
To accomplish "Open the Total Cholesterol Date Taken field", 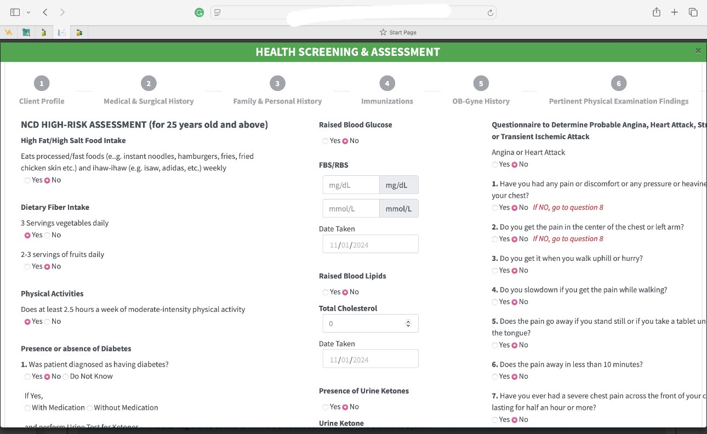I will pyautogui.click(x=370, y=359).
